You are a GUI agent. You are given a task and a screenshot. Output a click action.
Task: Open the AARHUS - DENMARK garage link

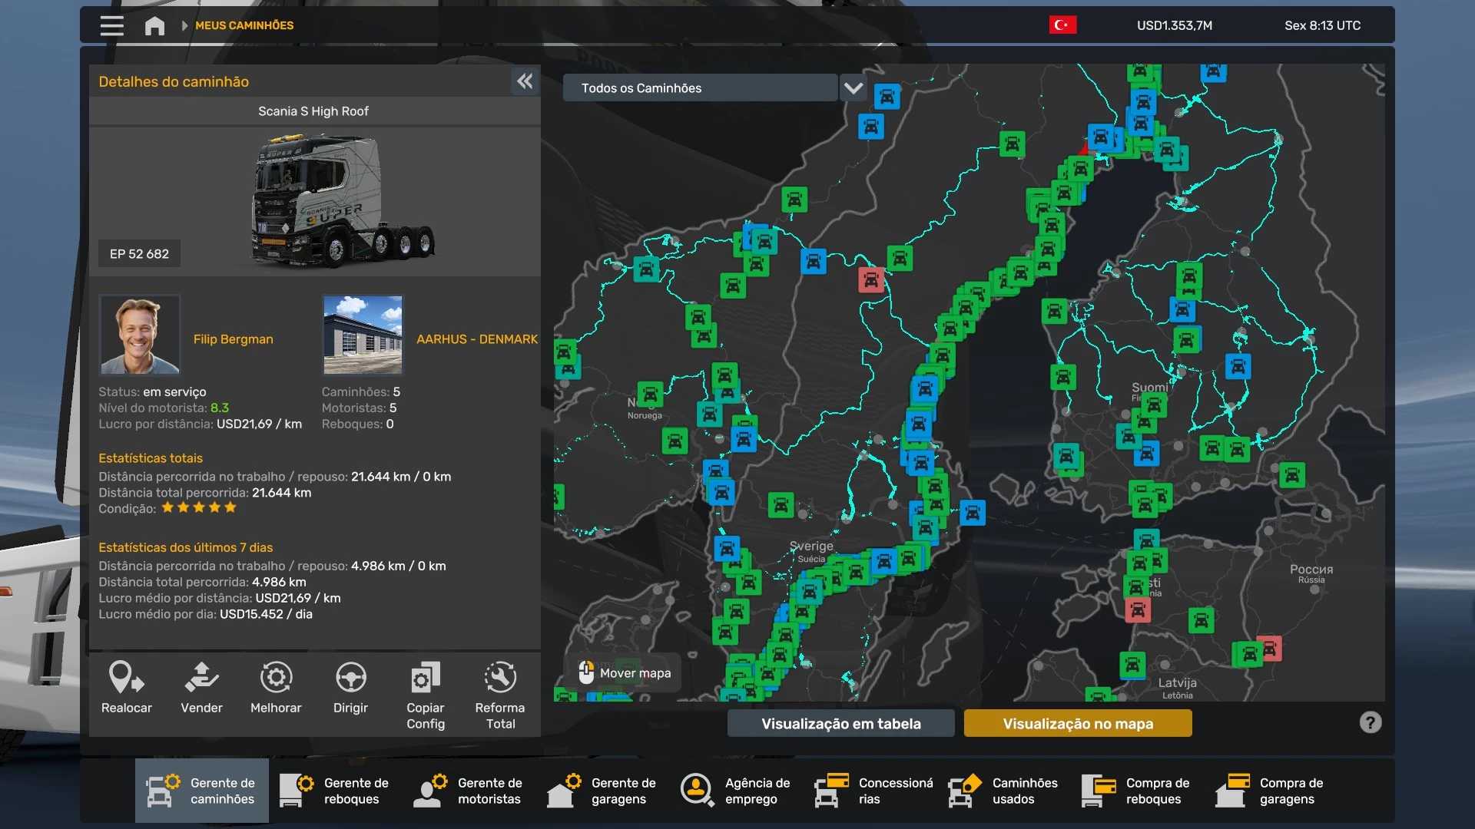point(476,339)
